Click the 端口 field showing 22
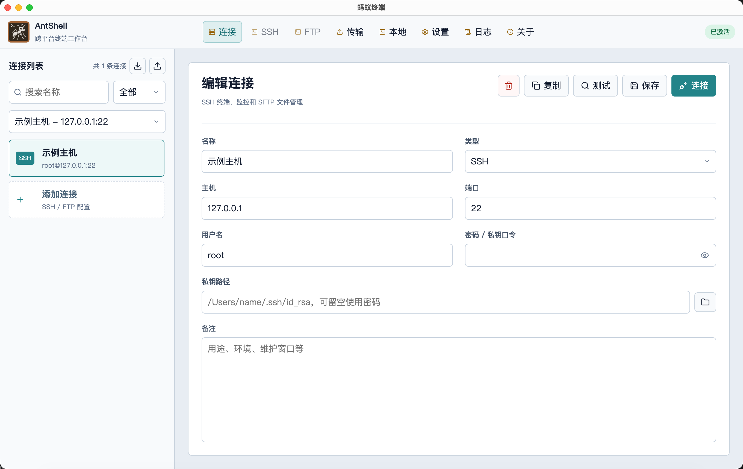This screenshot has width=743, height=469. [x=590, y=208]
